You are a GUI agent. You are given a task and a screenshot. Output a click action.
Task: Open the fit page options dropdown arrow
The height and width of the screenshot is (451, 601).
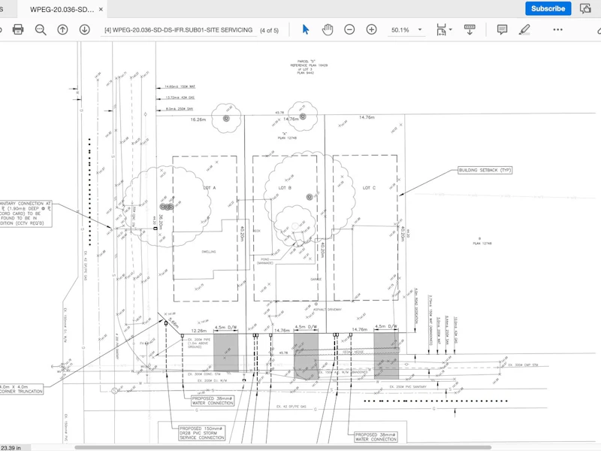coord(451,29)
